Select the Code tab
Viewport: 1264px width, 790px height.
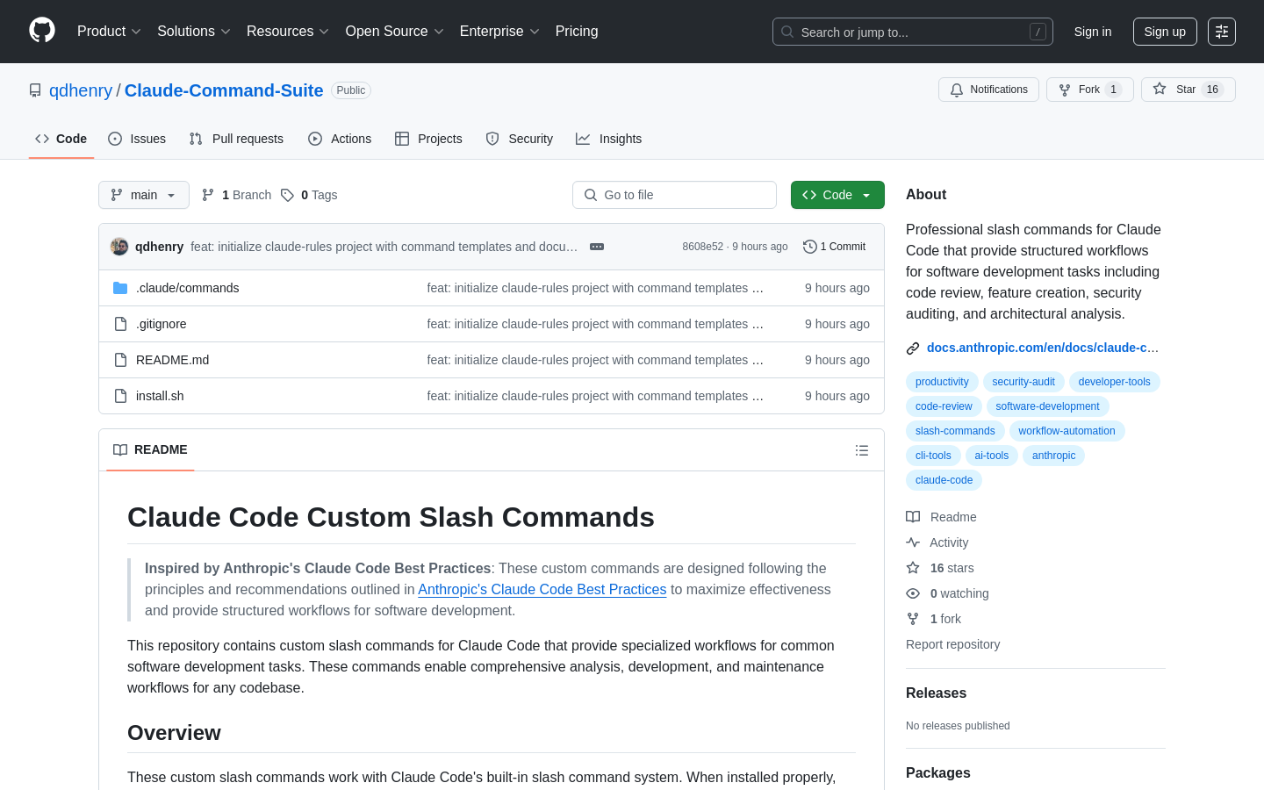(x=61, y=139)
